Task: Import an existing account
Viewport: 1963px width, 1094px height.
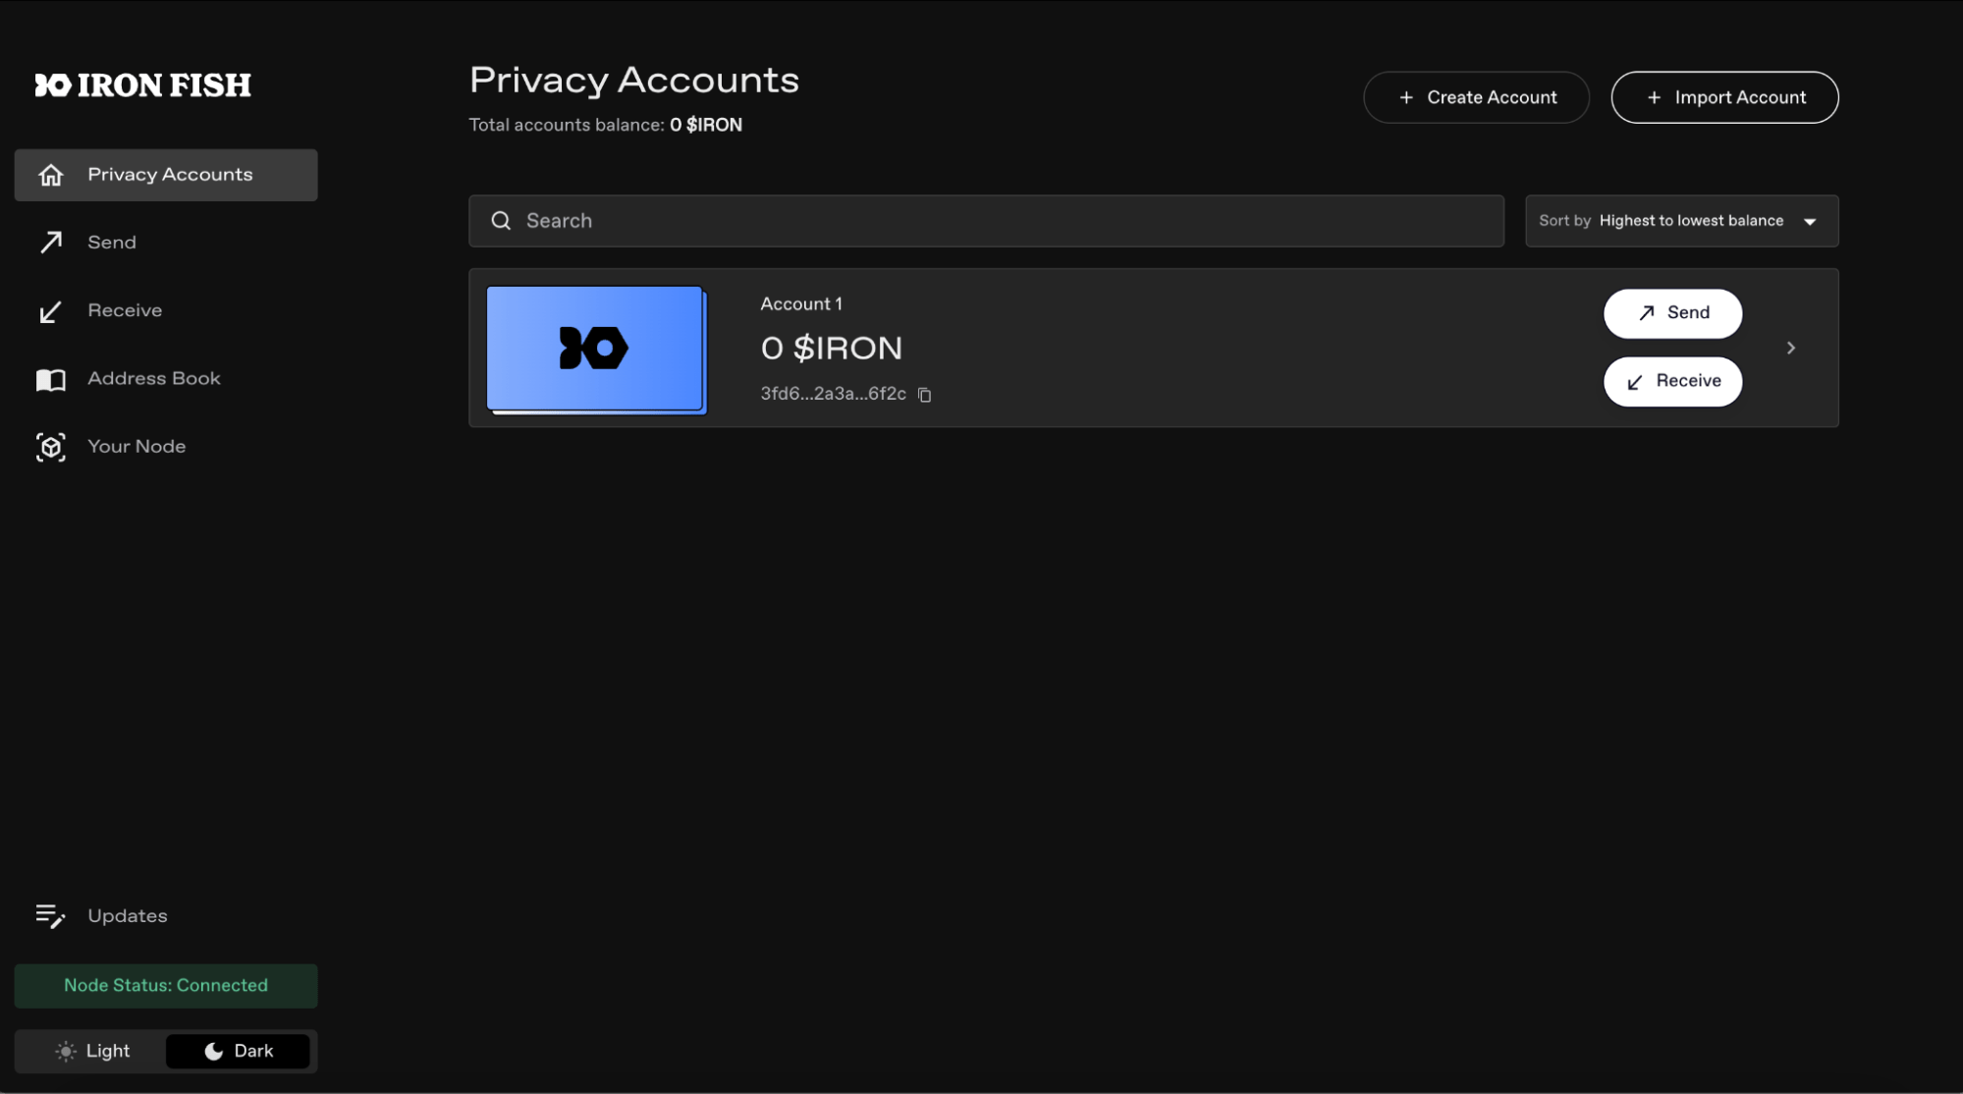Action: coord(1724,97)
